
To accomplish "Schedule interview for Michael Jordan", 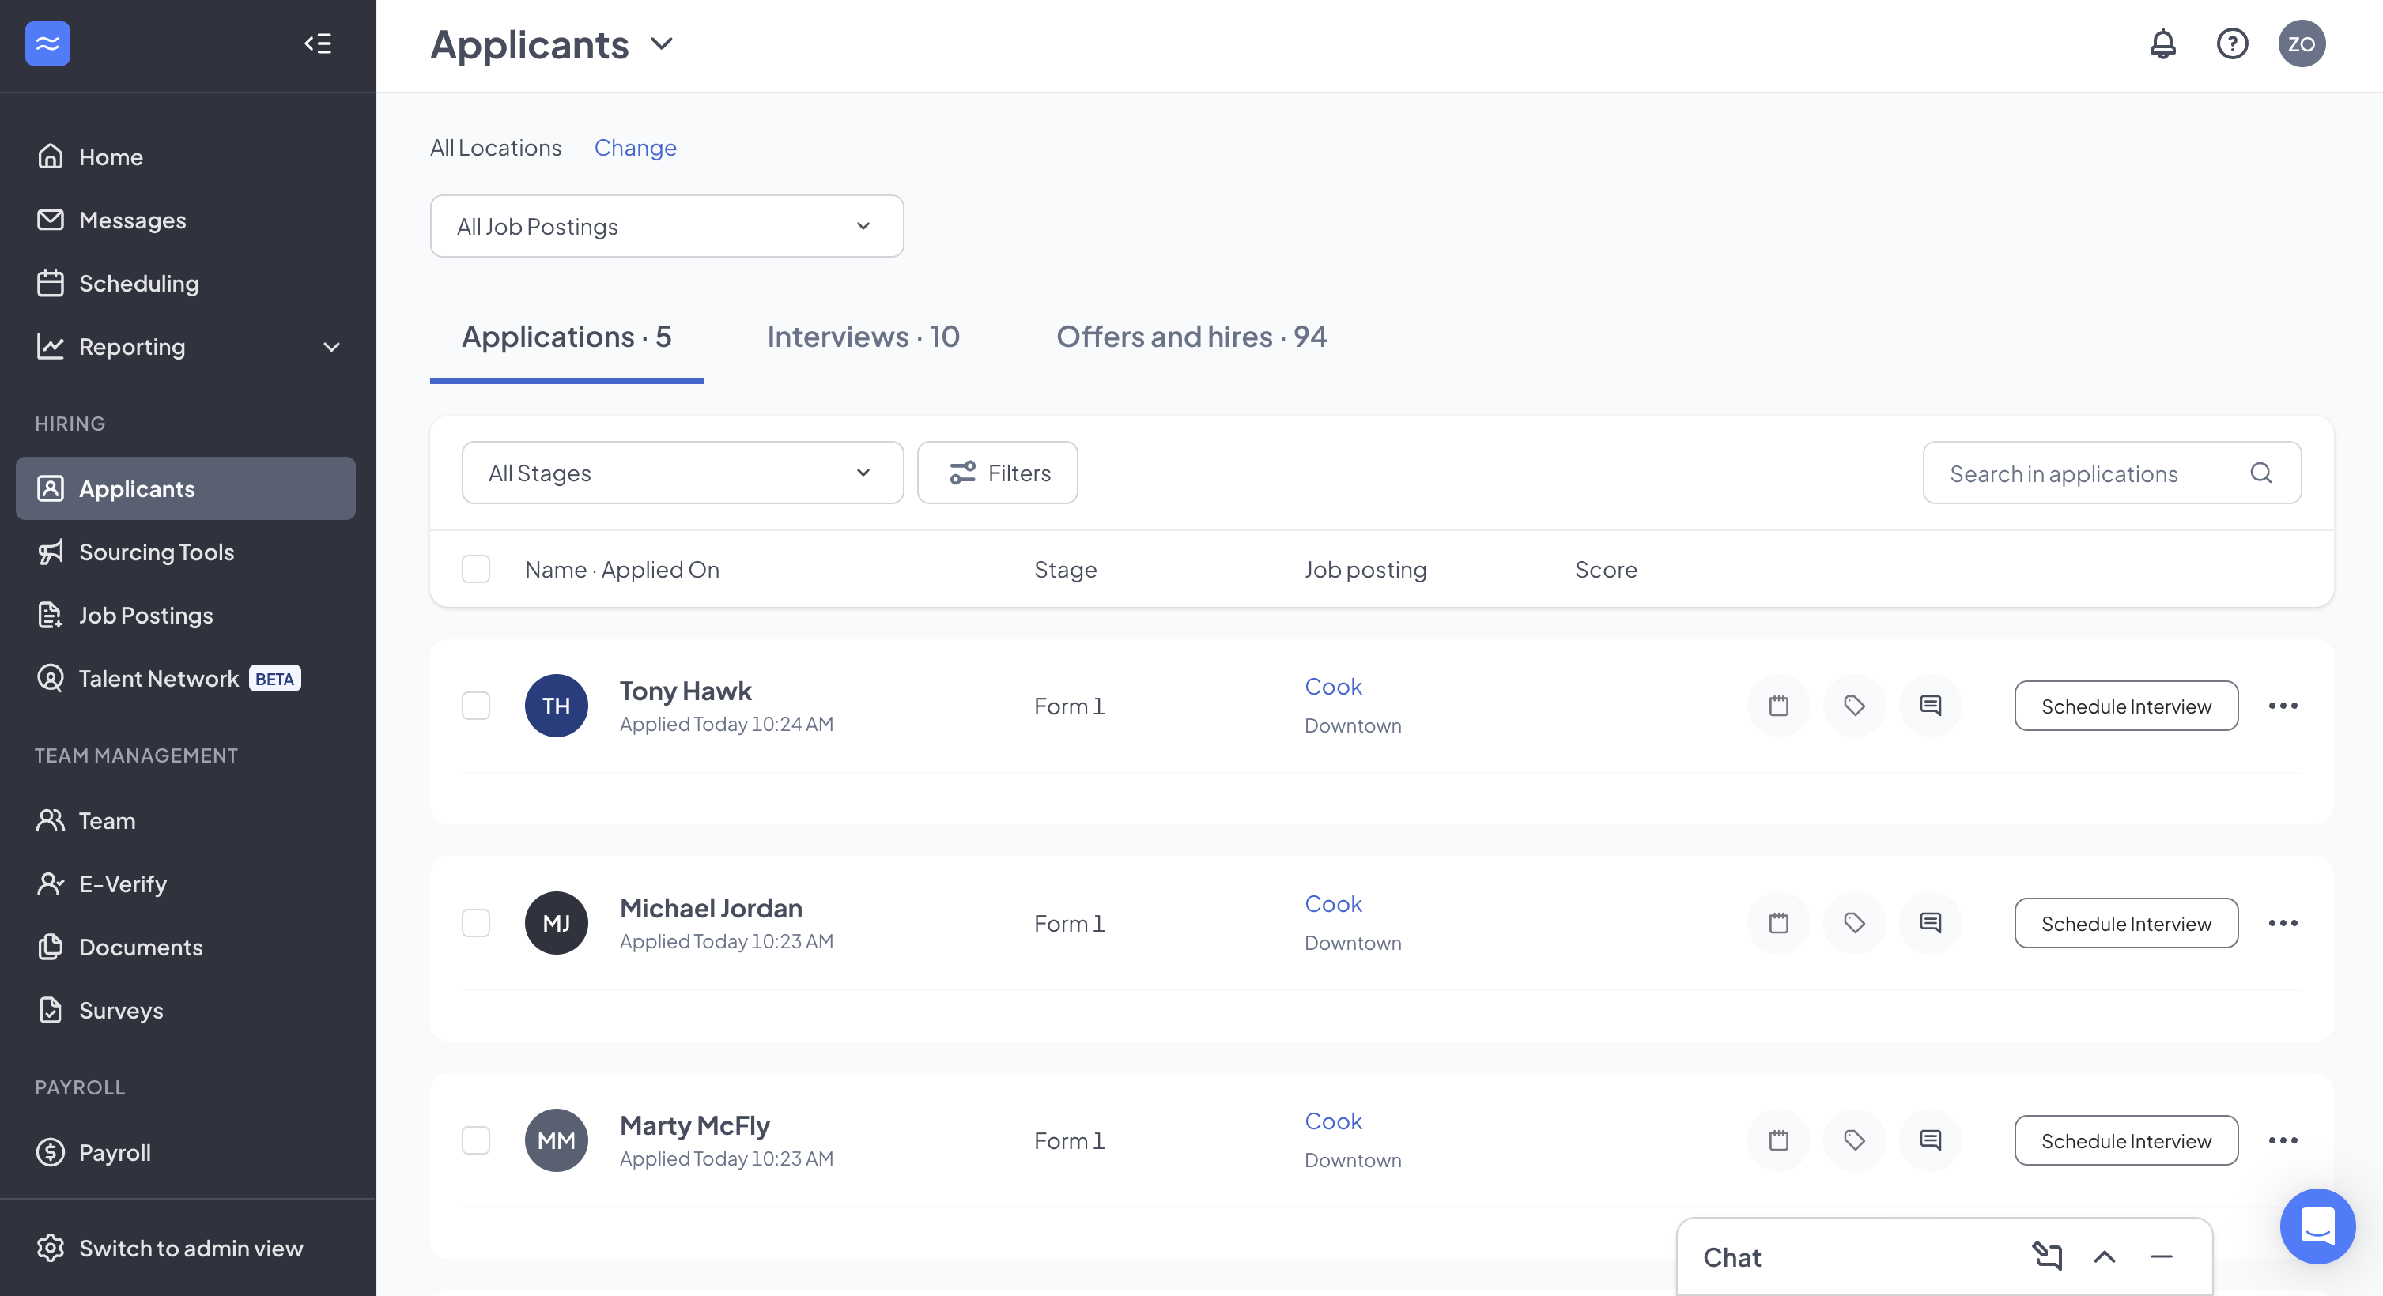I will (x=2125, y=922).
